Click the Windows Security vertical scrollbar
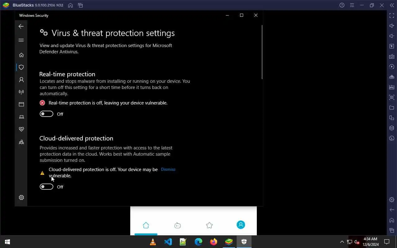 [x=262, y=52]
